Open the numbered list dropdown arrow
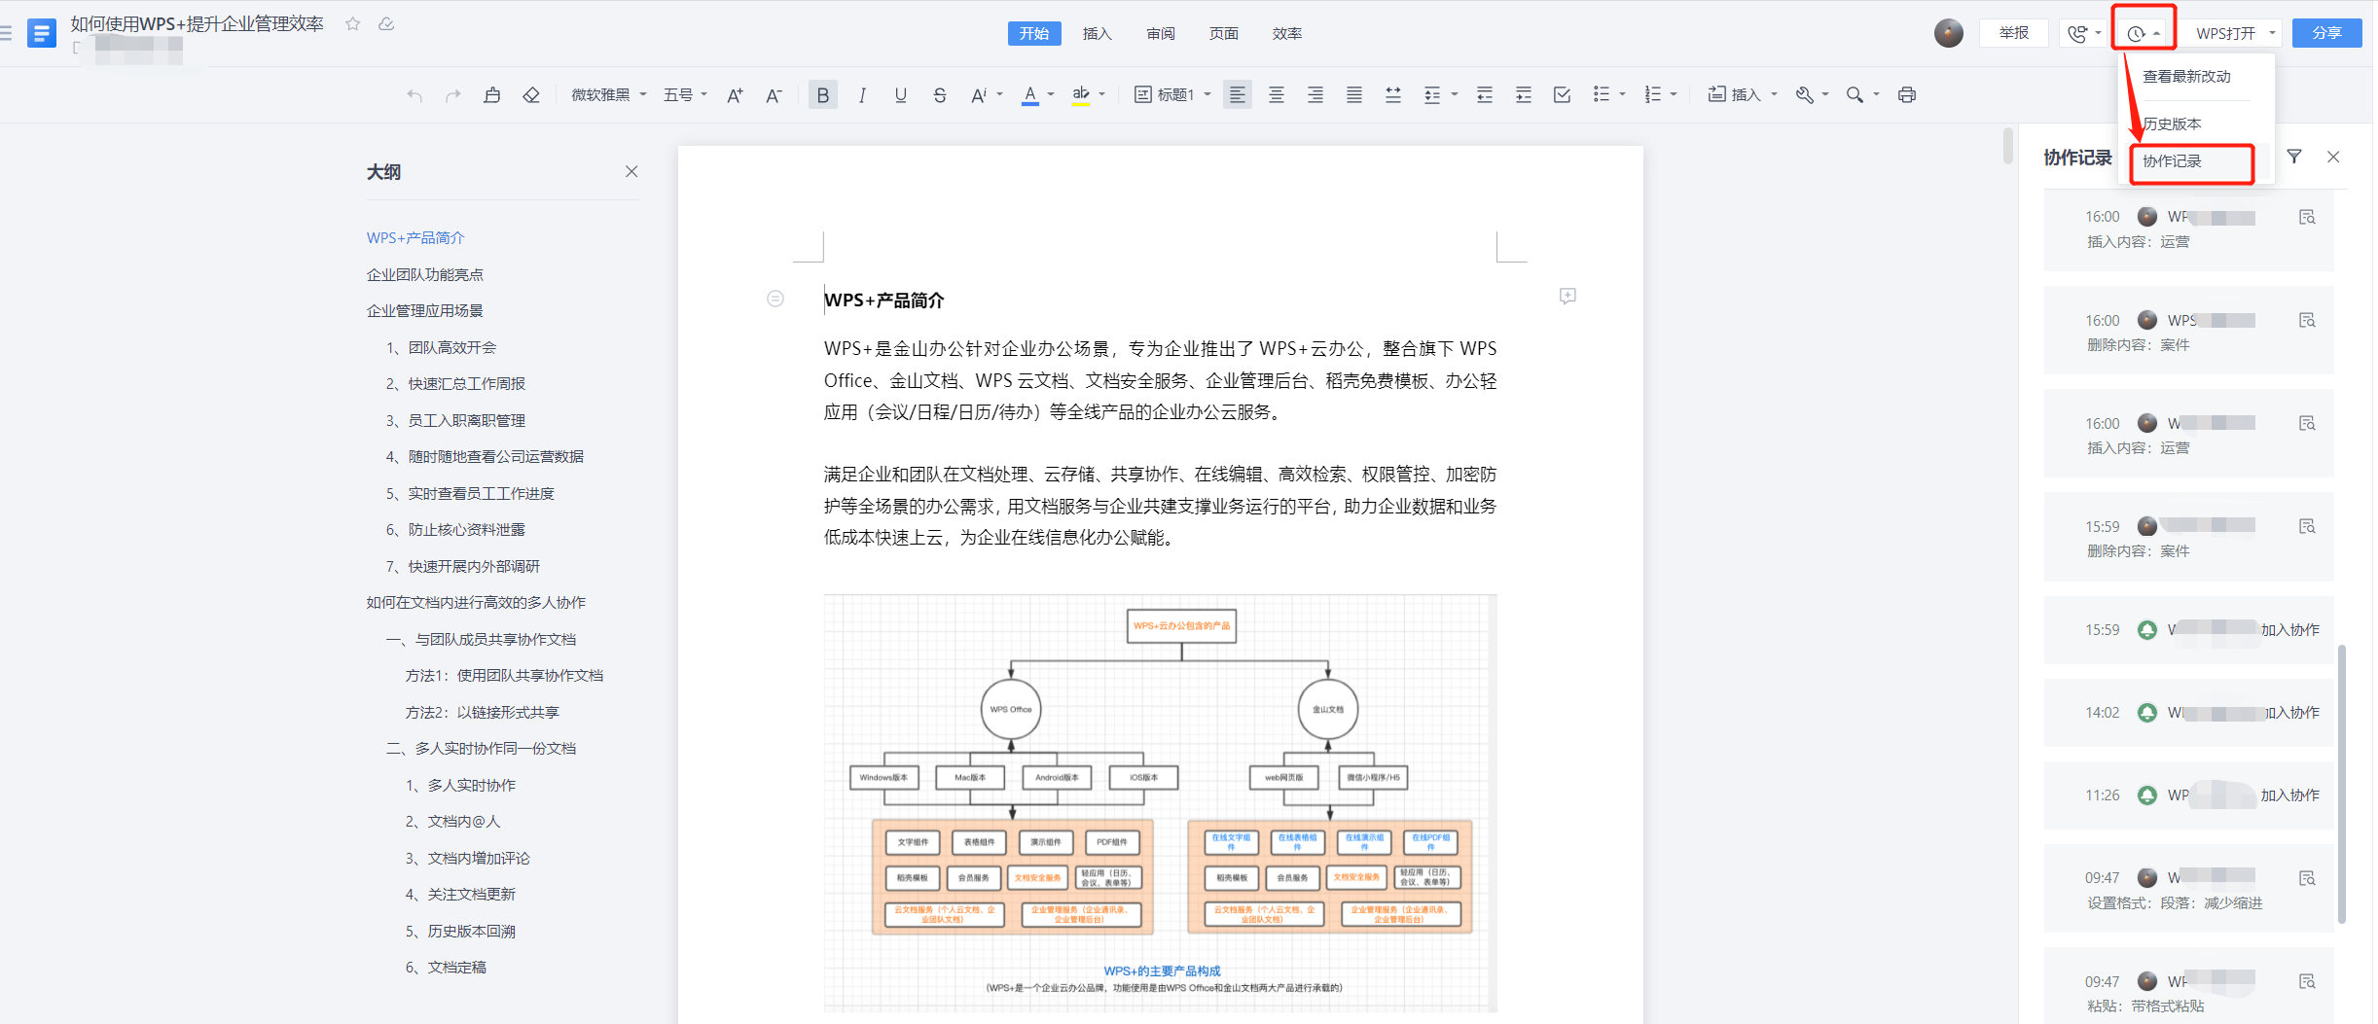Viewport: 2378px width, 1024px height. (x=1674, y=94)
